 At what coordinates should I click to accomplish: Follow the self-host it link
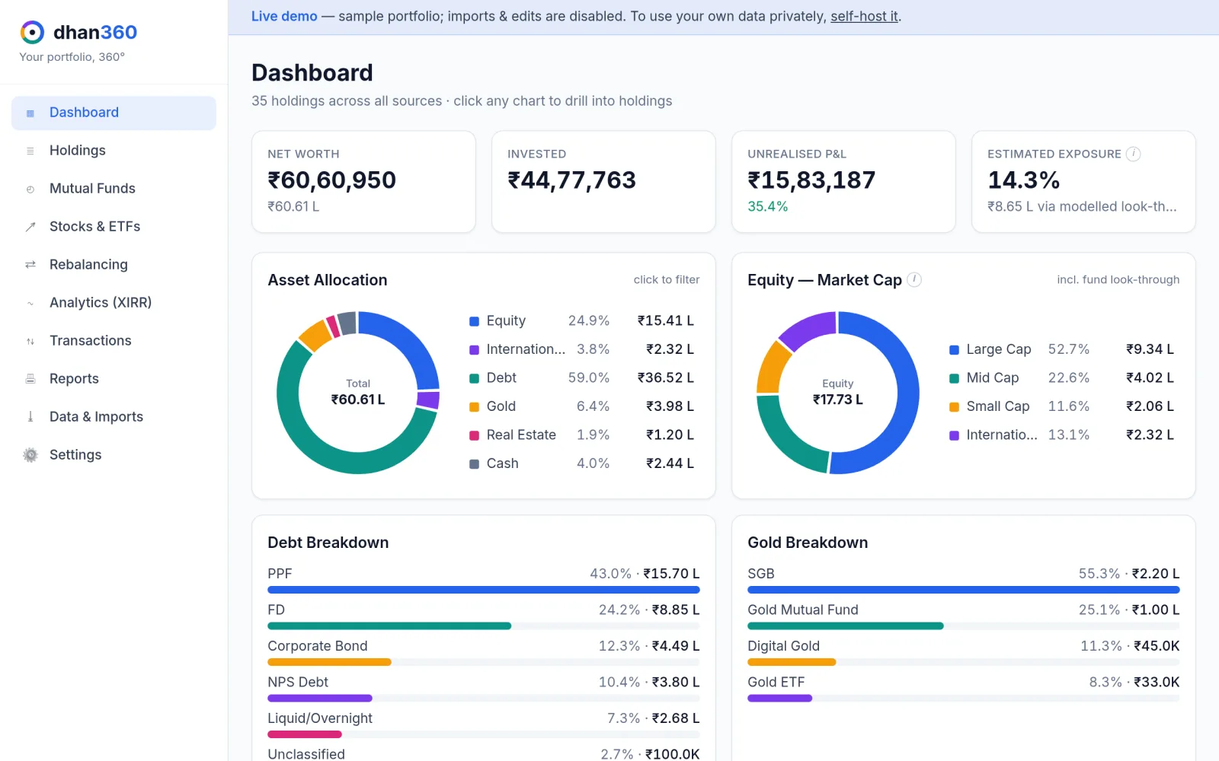click(x=864, y=16)
